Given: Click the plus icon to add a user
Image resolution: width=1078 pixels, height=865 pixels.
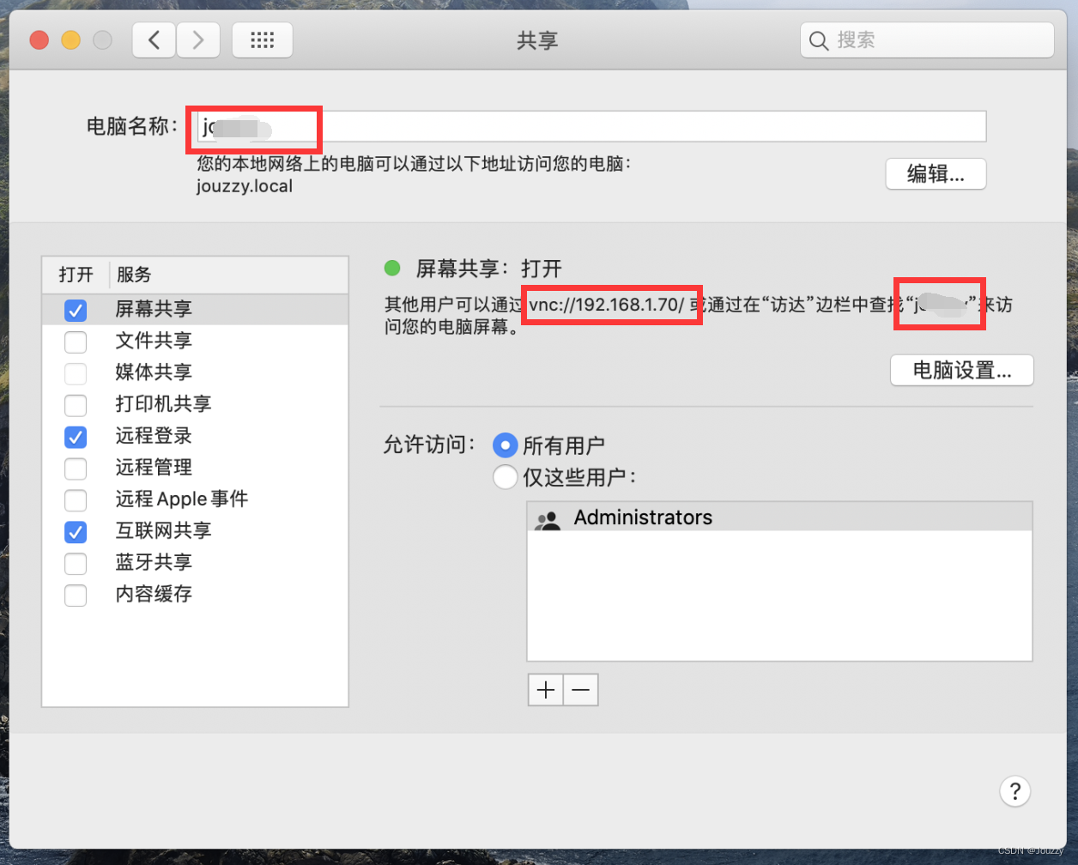Looking at the screenshot, I should click(545, 689).
